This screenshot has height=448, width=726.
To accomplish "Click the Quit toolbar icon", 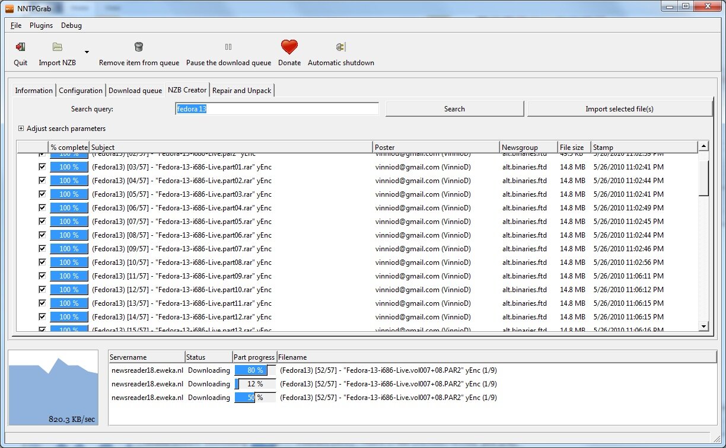I will (x=21, y=47).
